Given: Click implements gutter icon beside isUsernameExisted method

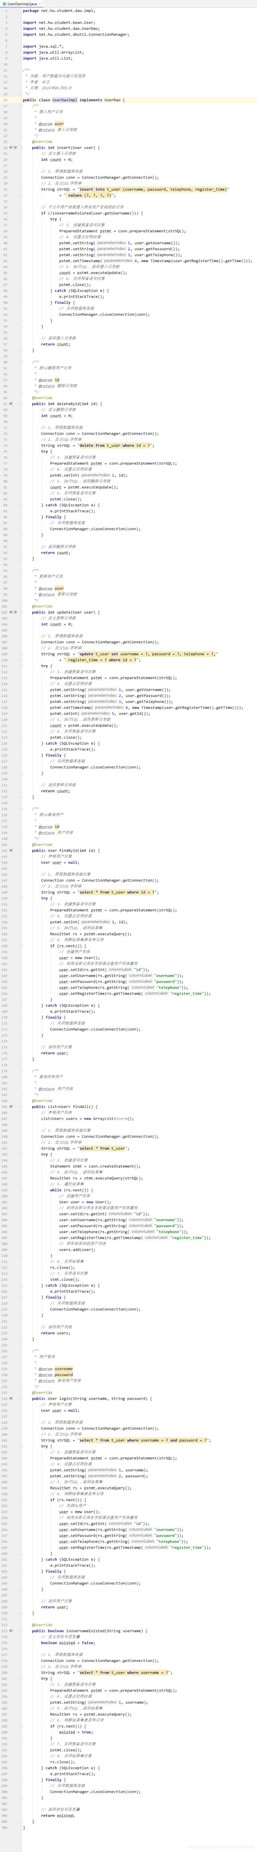Looking at the screenshot, I should coord(11,1631).
